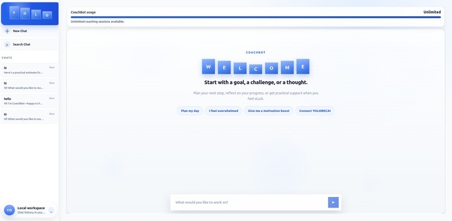Screen dimensions: 452x221
Task: Click the plus icon beside New Chat
Action: click(x=7, y=31)
